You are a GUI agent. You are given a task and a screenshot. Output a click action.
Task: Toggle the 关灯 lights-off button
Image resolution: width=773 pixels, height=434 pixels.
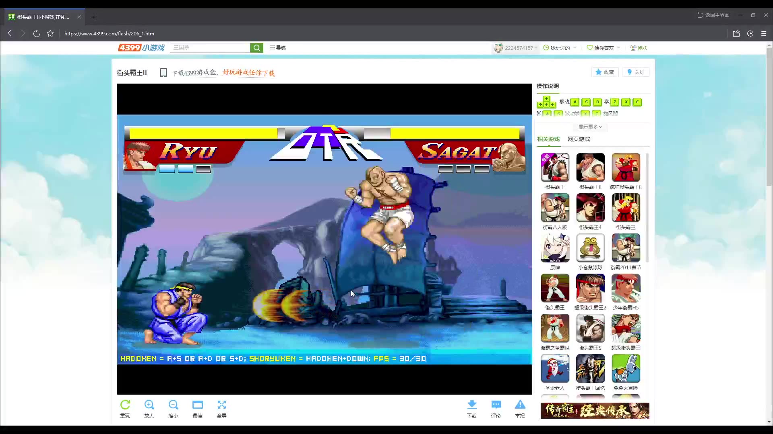[636, 72]
